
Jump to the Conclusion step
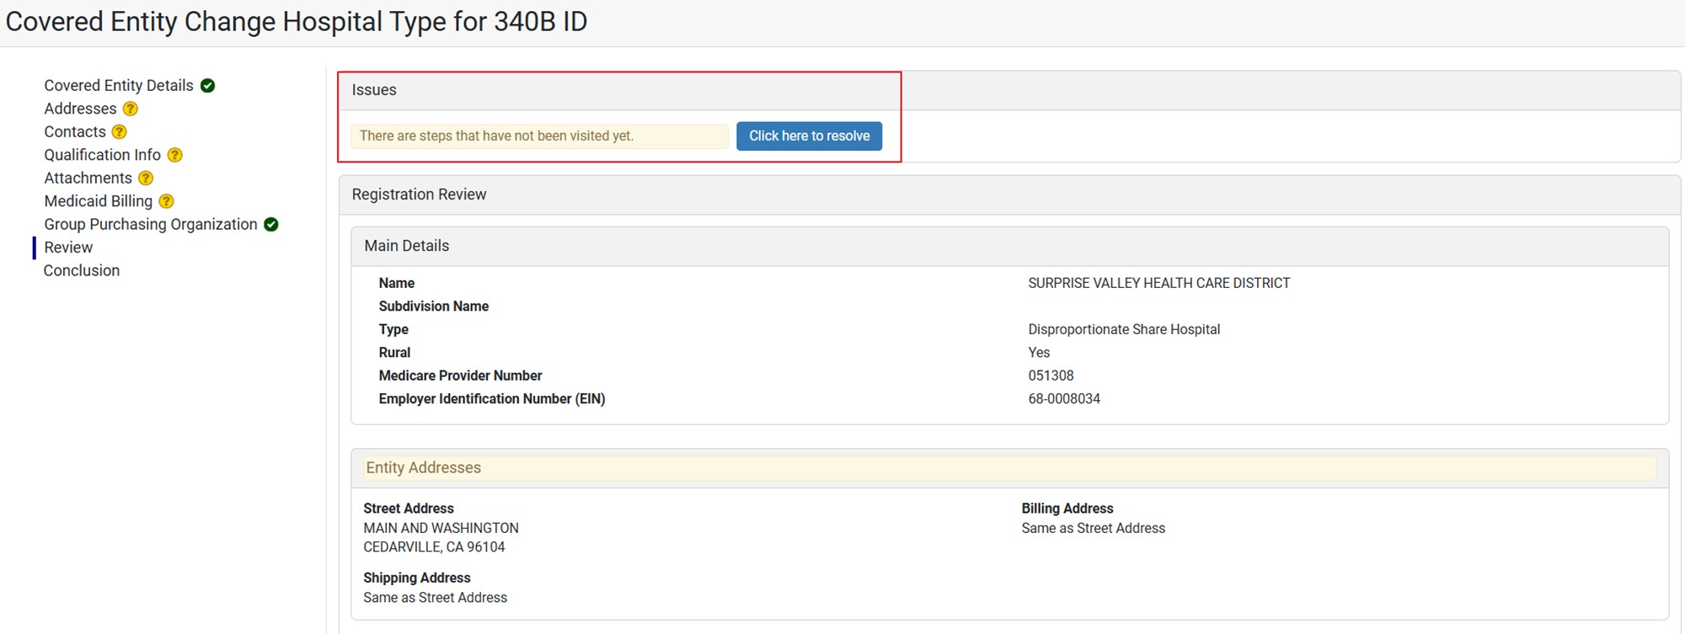click(x=82, y=270)
